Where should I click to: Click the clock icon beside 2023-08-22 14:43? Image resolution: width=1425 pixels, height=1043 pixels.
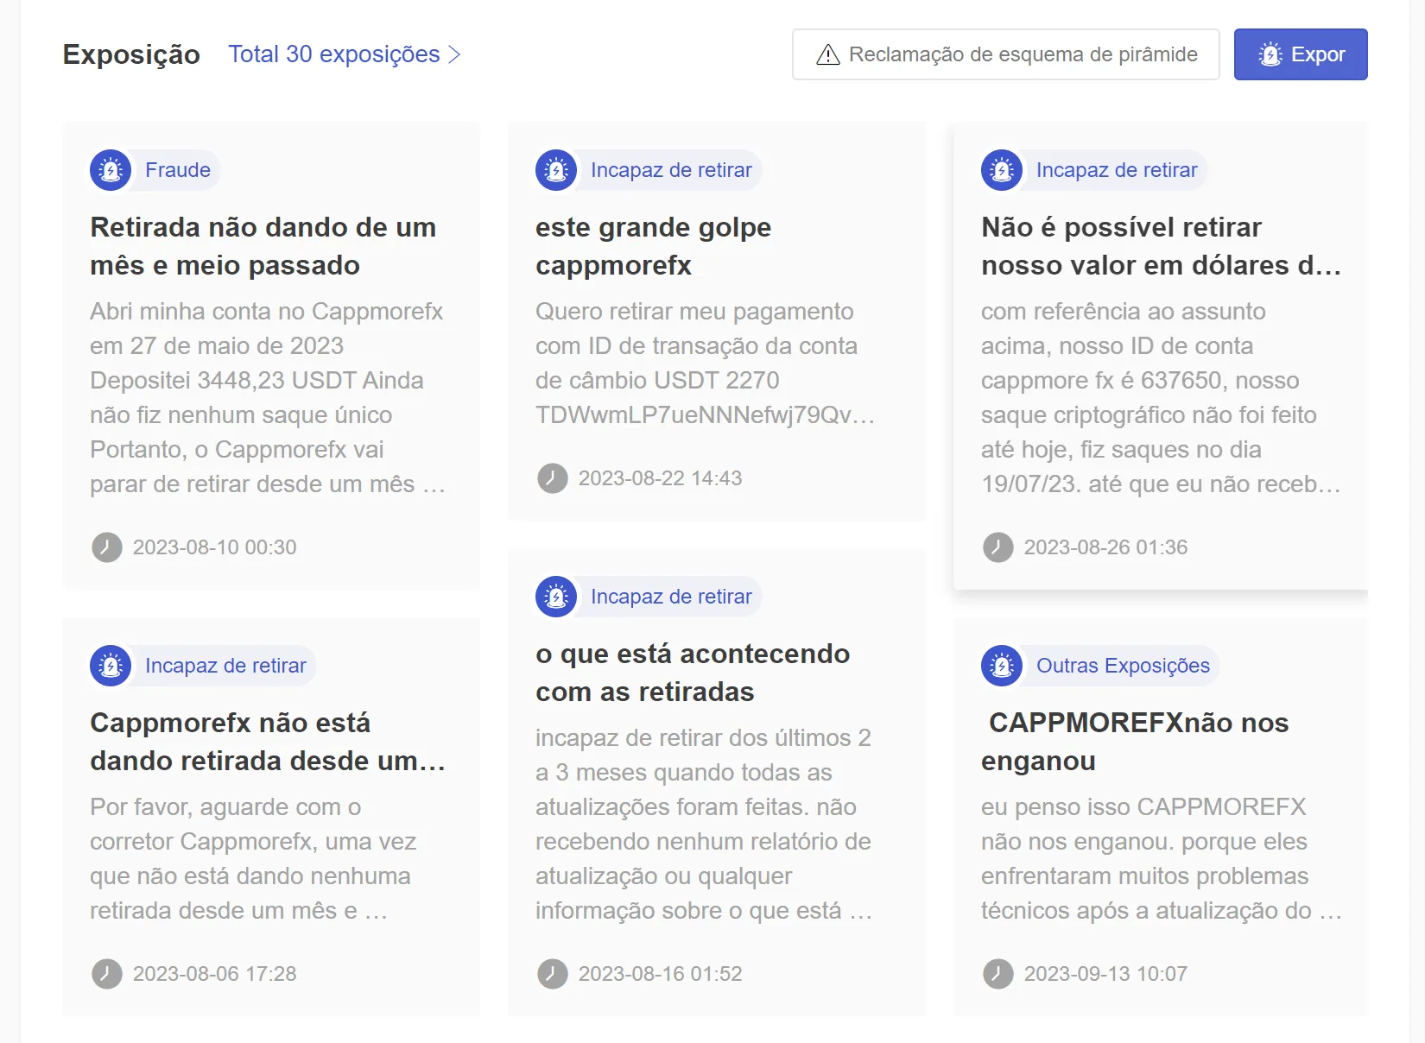coord(553,478)
